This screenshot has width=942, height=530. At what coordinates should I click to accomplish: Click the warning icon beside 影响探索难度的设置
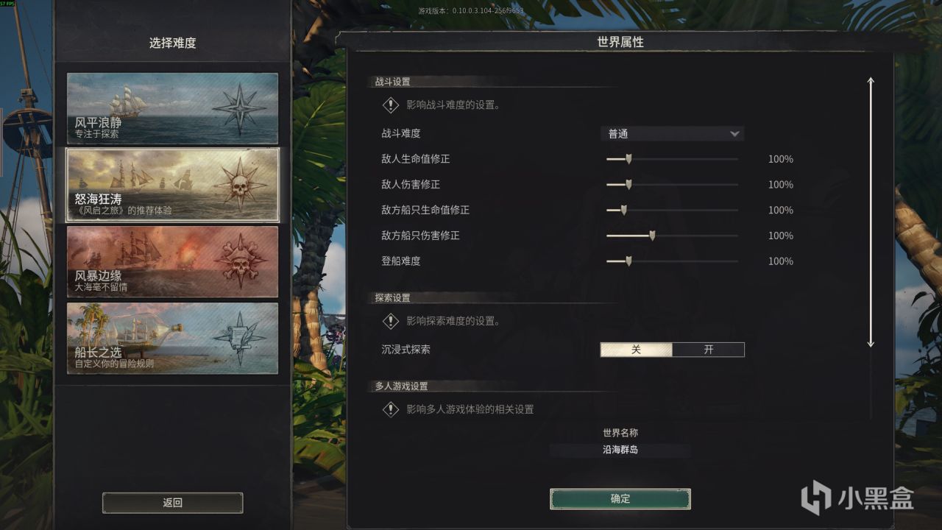click(x=390, y=321)
